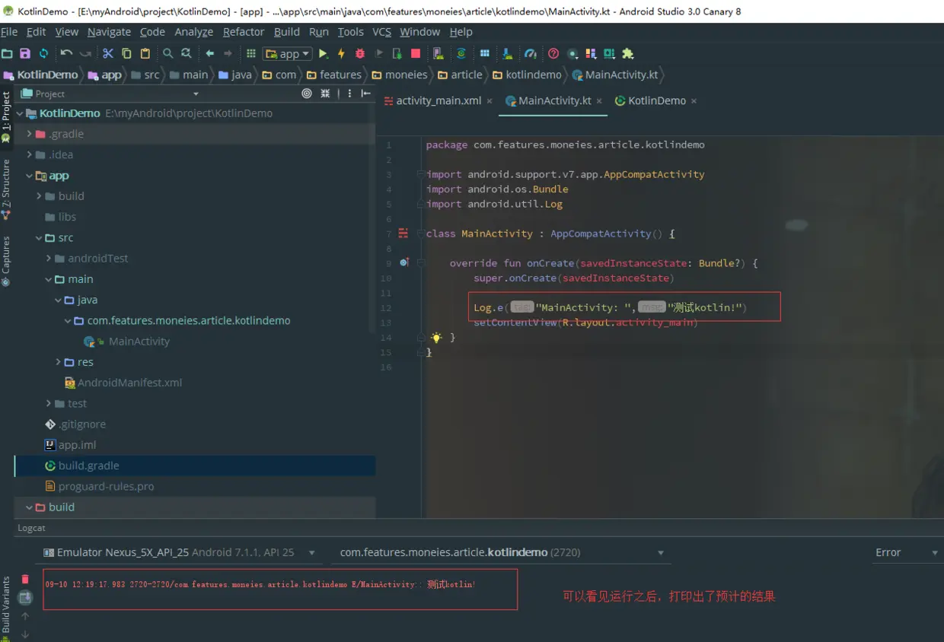
Task: Open the Refactor menu
Action: [x=244, y=32]
